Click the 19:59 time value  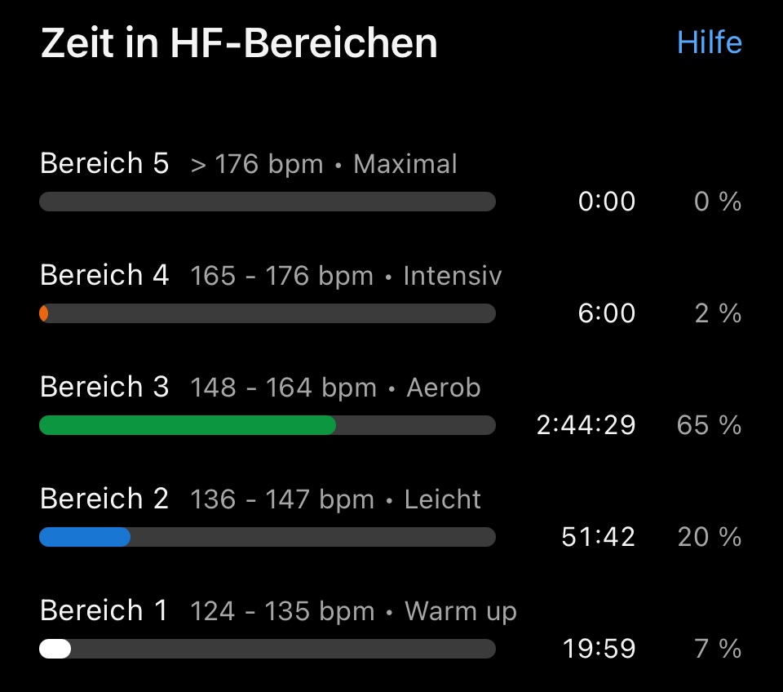click(x=598, y=649)
